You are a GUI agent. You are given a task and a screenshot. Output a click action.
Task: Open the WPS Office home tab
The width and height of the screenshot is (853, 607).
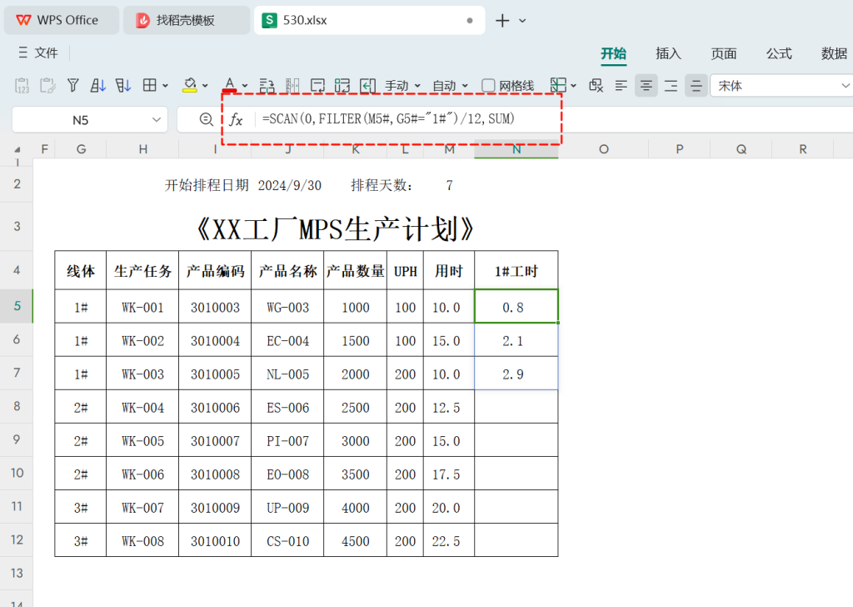[x=62, y=20]
